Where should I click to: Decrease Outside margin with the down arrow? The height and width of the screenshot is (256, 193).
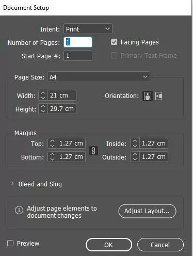tap(135, 159)
